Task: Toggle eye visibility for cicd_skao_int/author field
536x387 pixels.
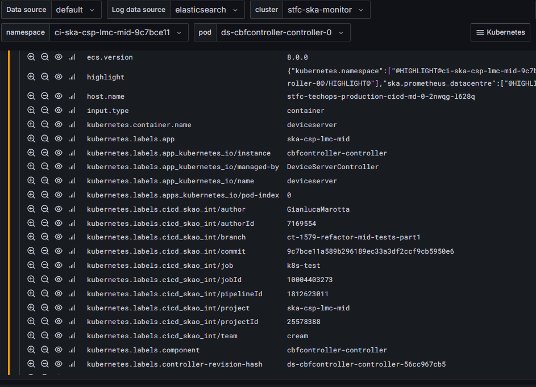Action: [59, 209]
